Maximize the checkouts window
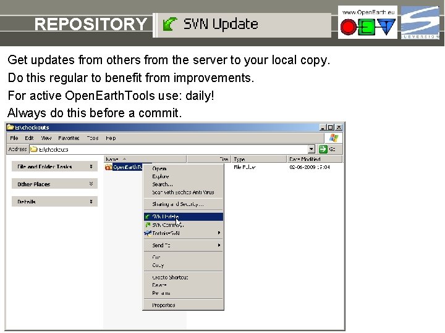 [x=330, y=128]
